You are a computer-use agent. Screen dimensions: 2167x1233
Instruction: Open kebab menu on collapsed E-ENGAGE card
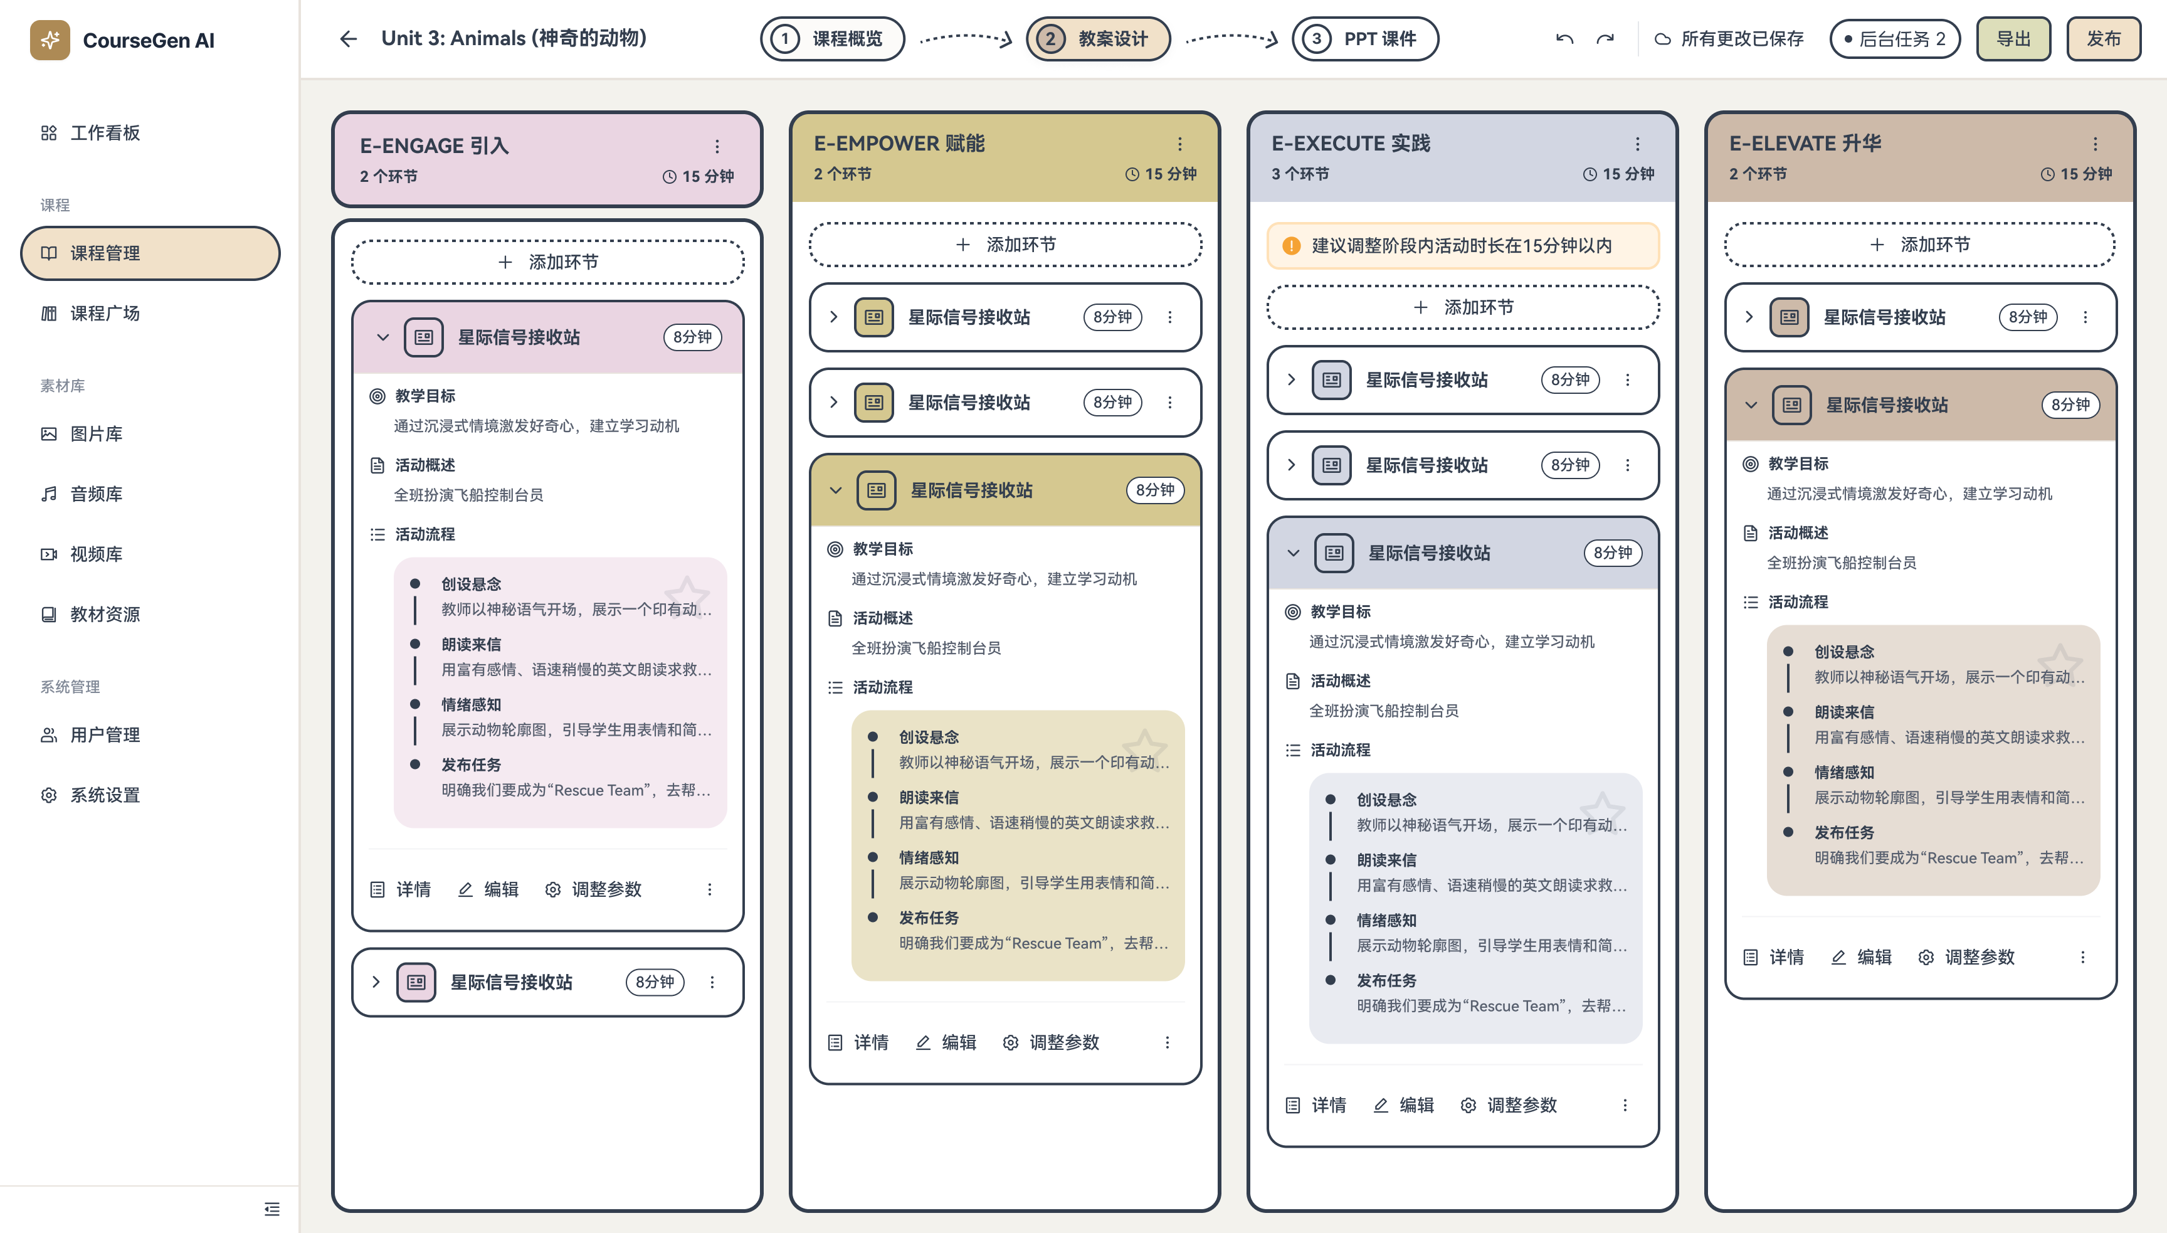pos(712,982)
